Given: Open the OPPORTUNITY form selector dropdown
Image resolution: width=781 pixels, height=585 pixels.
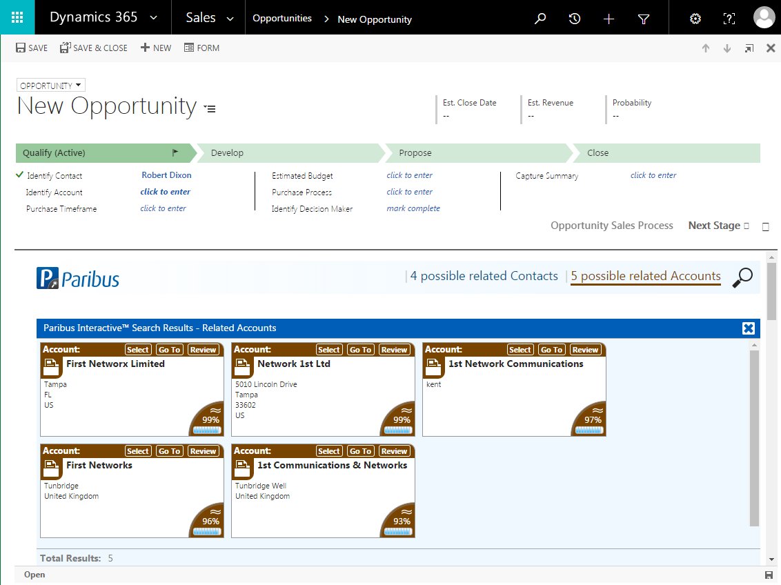Looking at the screenshot, I should coord(51,86).
